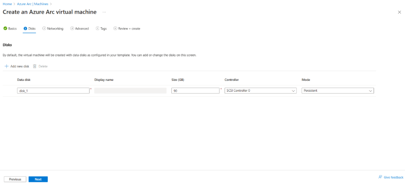The height and width of the screenshot is (183, 405).
Task: Expand the SCSI Controller 0 dropdown
Action: coord(260,91)
